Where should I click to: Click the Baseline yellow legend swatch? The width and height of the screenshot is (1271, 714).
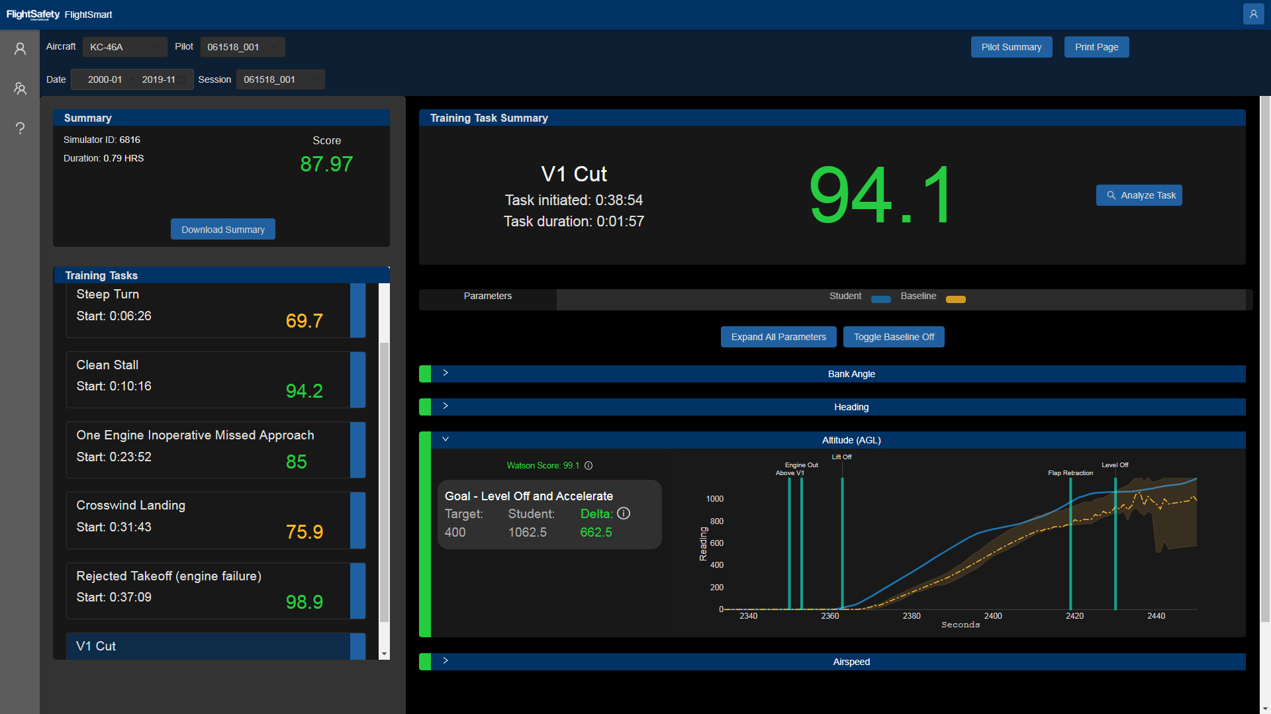[x=955, y=299]
